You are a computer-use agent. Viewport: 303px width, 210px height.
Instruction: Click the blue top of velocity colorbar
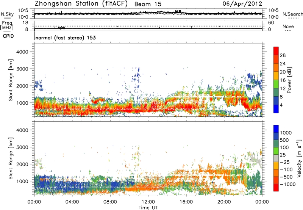[x=276, y=129]
